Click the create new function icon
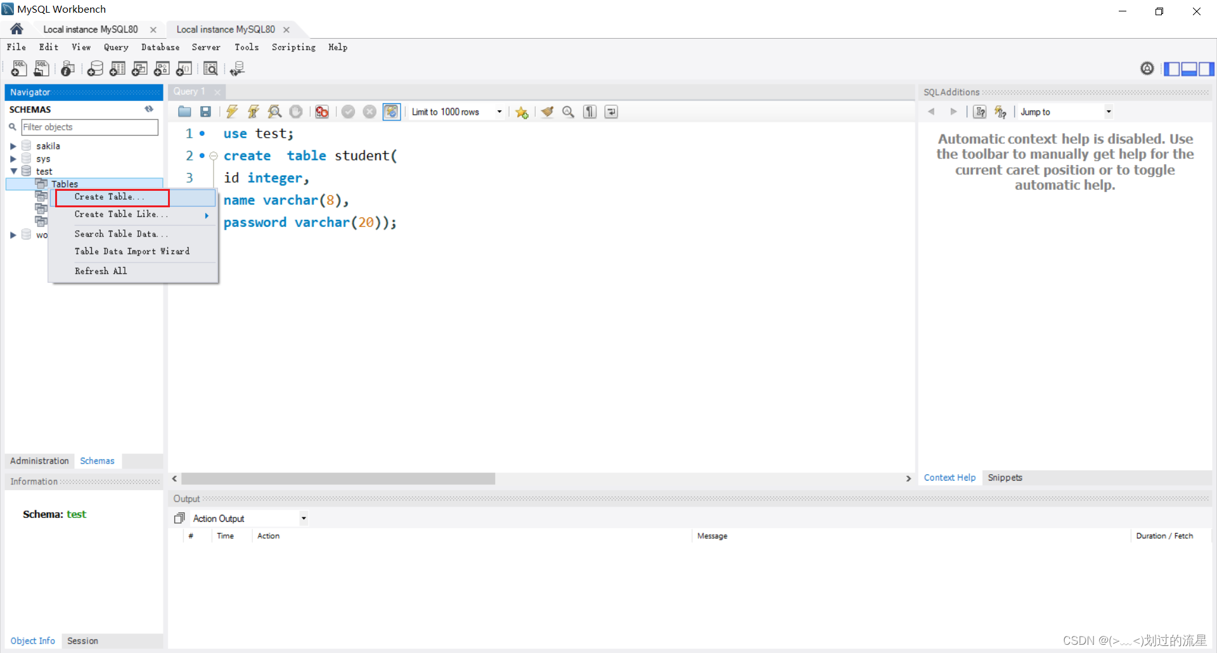Screen dimensions: 1217x653 184,68
